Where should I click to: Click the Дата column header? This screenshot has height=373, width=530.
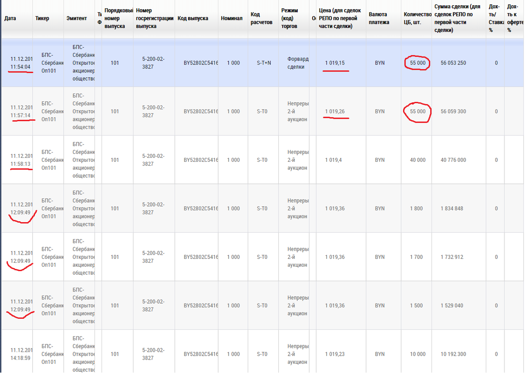point(10,19)
